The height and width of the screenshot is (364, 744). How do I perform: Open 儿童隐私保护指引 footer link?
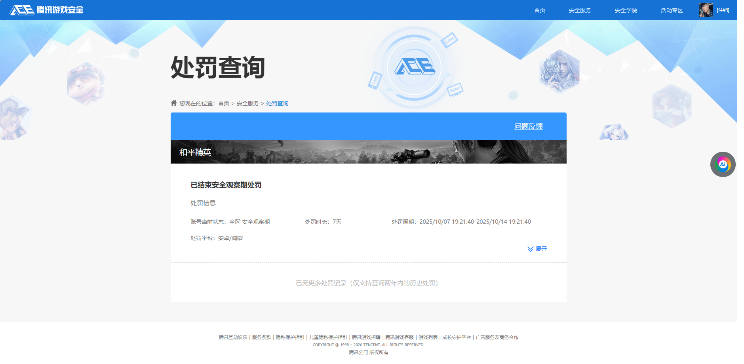[328, 337]
